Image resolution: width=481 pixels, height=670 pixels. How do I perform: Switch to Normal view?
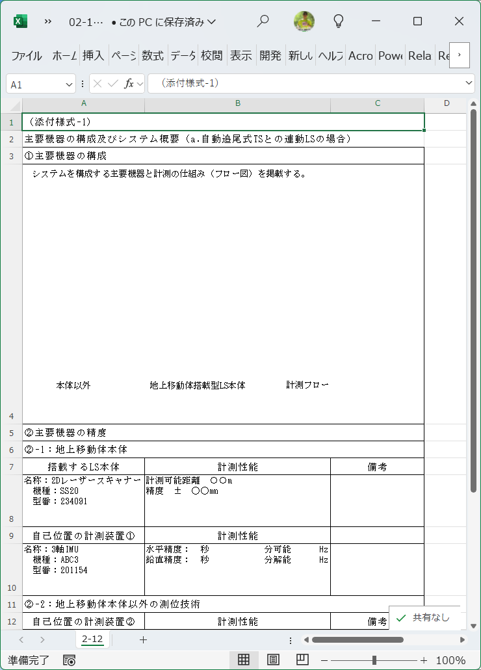click(x=244, y=660)
